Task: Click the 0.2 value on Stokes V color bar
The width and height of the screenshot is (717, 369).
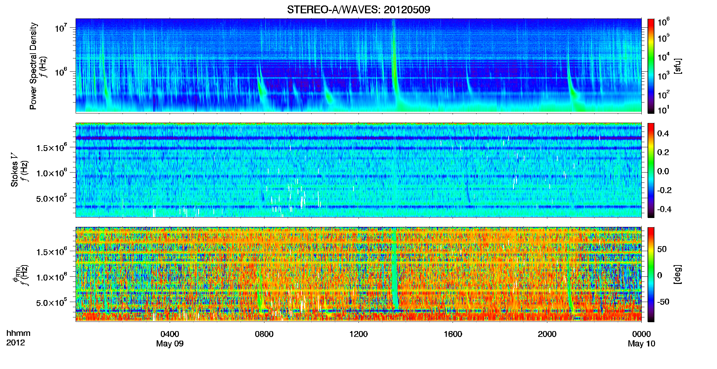Action: (663, 152)
